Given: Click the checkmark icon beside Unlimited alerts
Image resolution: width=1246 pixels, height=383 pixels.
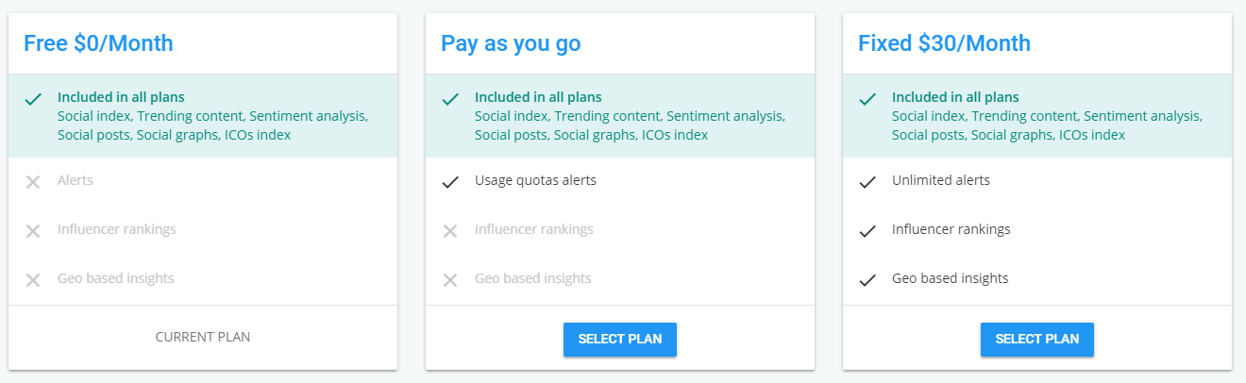Looking at the screenshot, I should [x=867, y=182].
